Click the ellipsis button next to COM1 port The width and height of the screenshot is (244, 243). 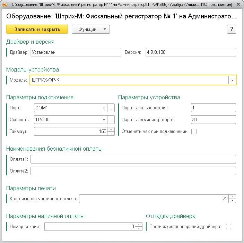[x=111, y=108]
